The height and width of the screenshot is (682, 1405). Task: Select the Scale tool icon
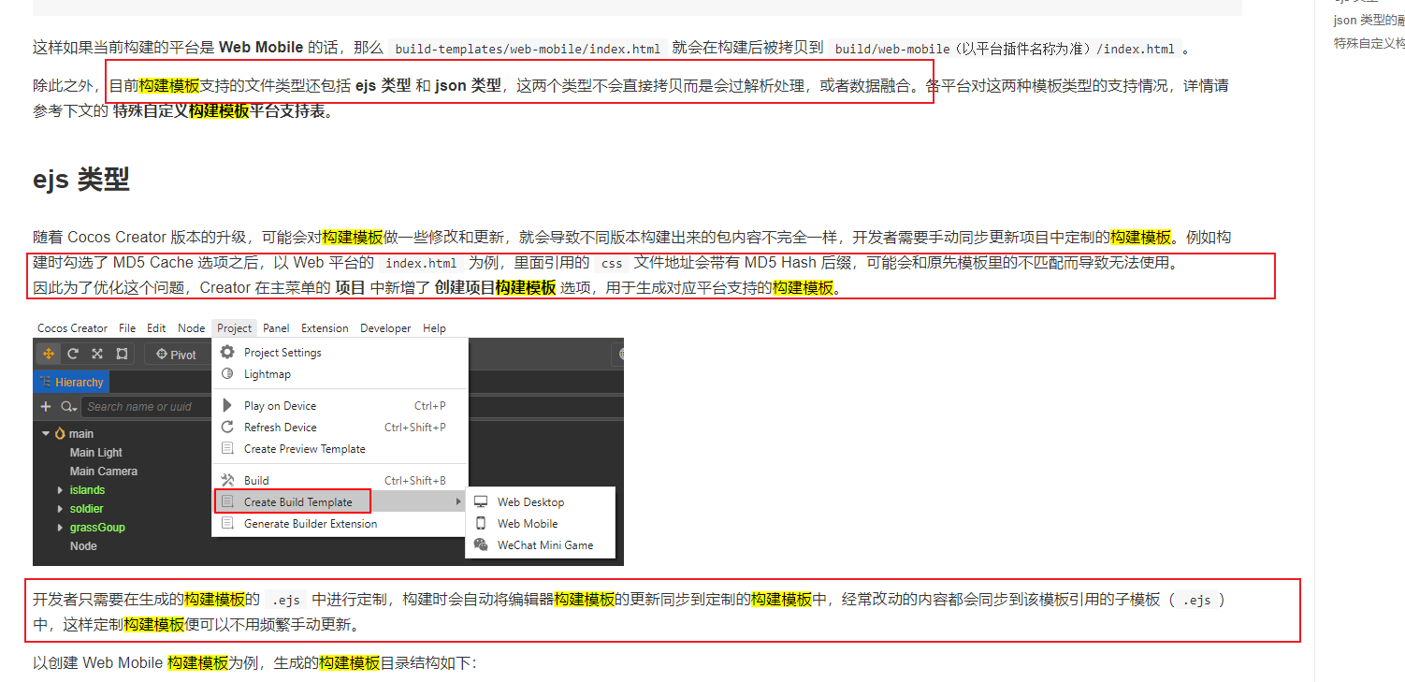tap(97, 355)
